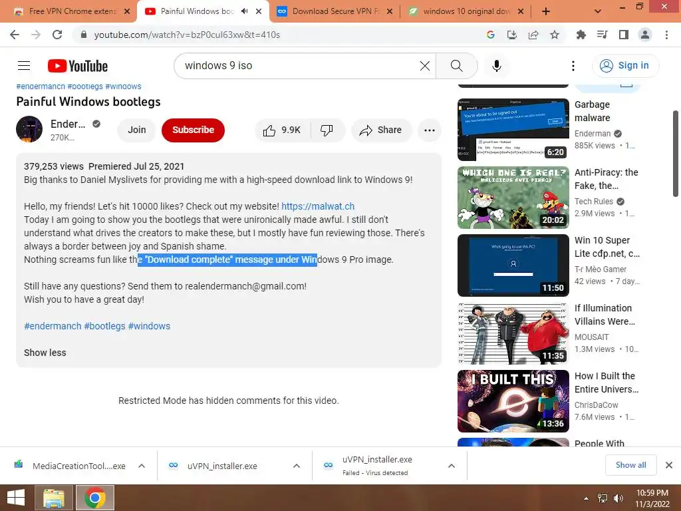
Task: Open the media control icon in the toolbar
Action: pos(602,35)
